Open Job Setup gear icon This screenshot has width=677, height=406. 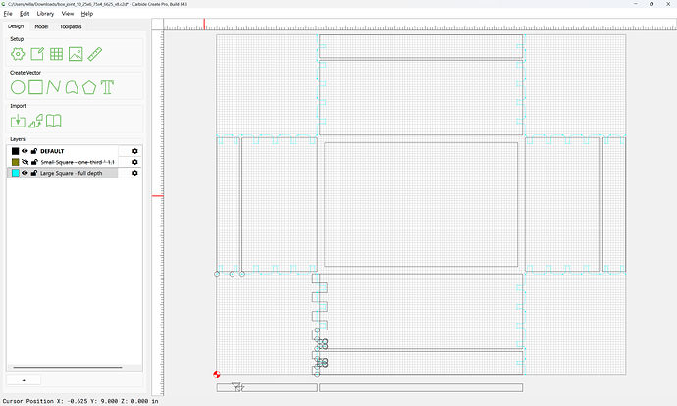[x=18, y=54]
